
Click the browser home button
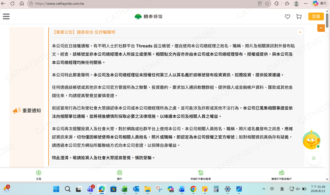[x=22, y=4]
